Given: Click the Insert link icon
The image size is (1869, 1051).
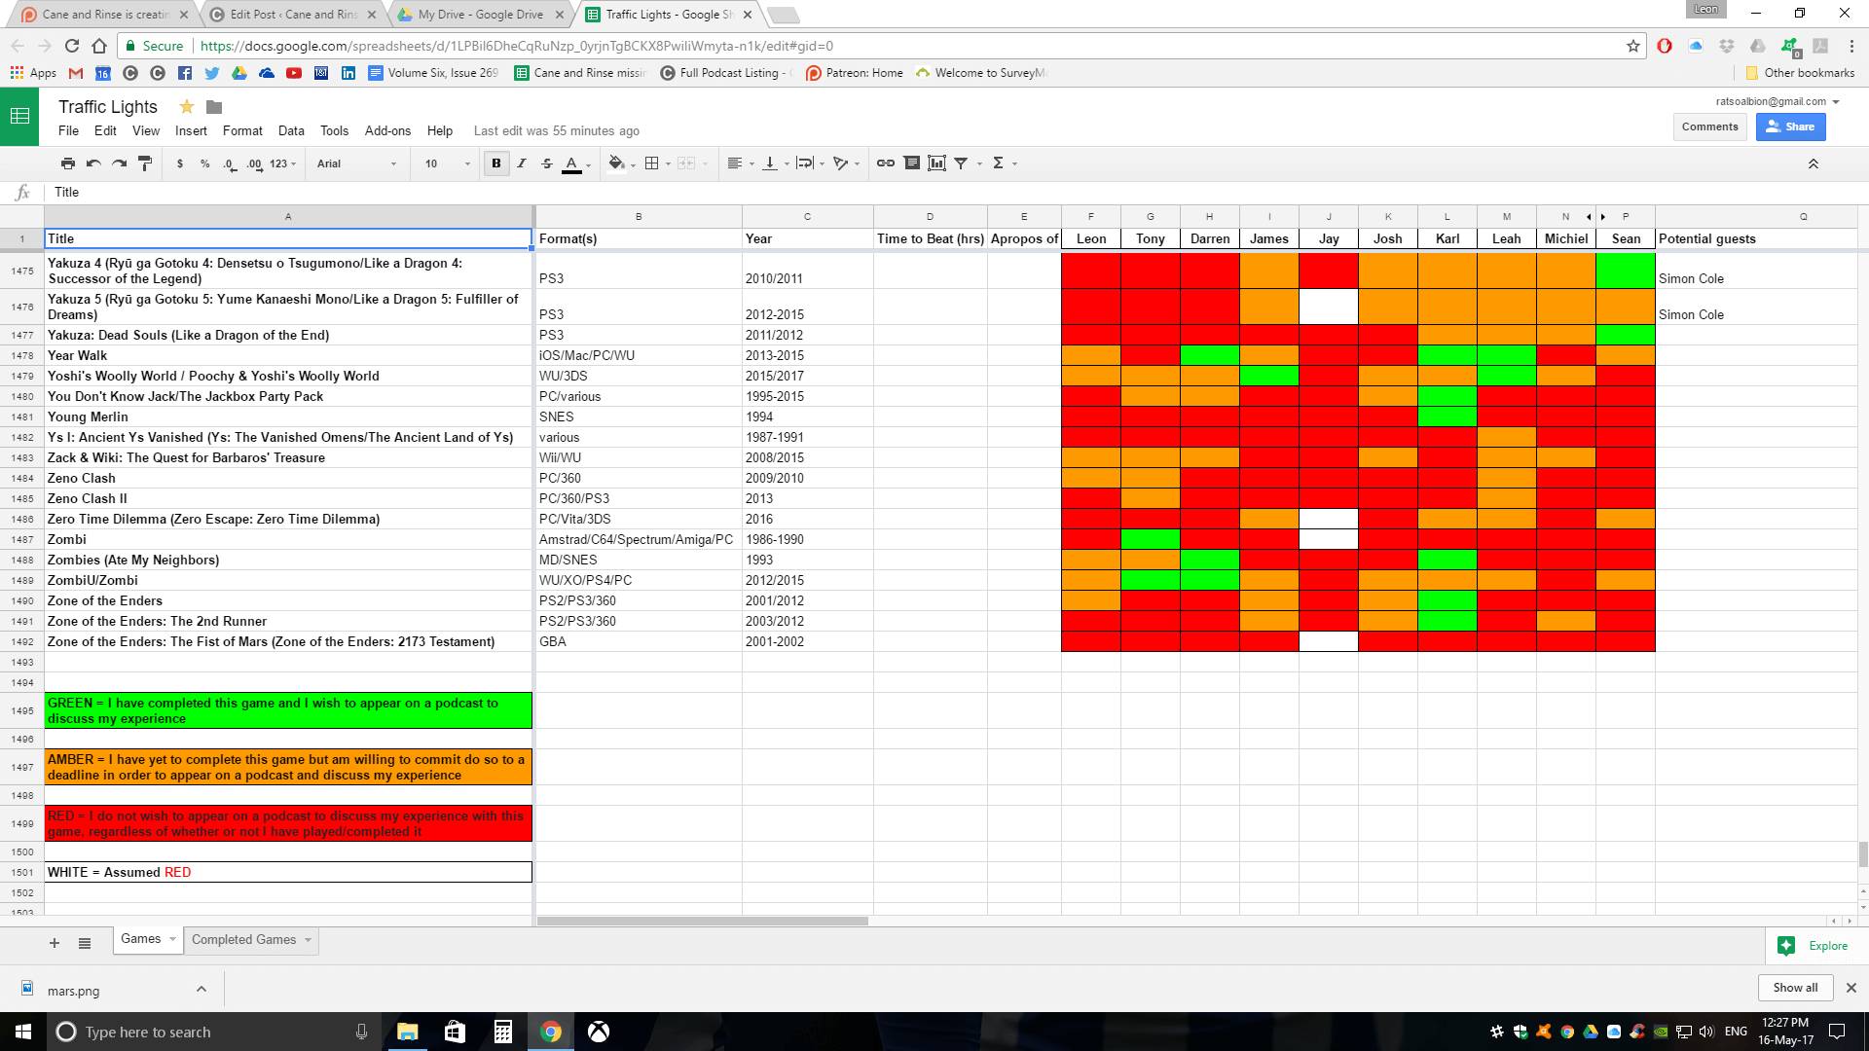Looking at the screenshot, I should pyautogui.click(x=885, y=163).
